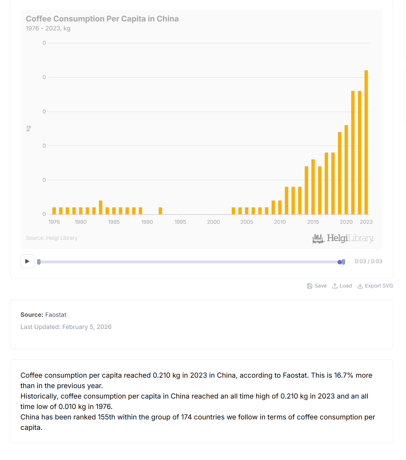This screenshot has width=406, height=460.
Task: Click the chart title about coffee consumption
Action: click(102, 19)
